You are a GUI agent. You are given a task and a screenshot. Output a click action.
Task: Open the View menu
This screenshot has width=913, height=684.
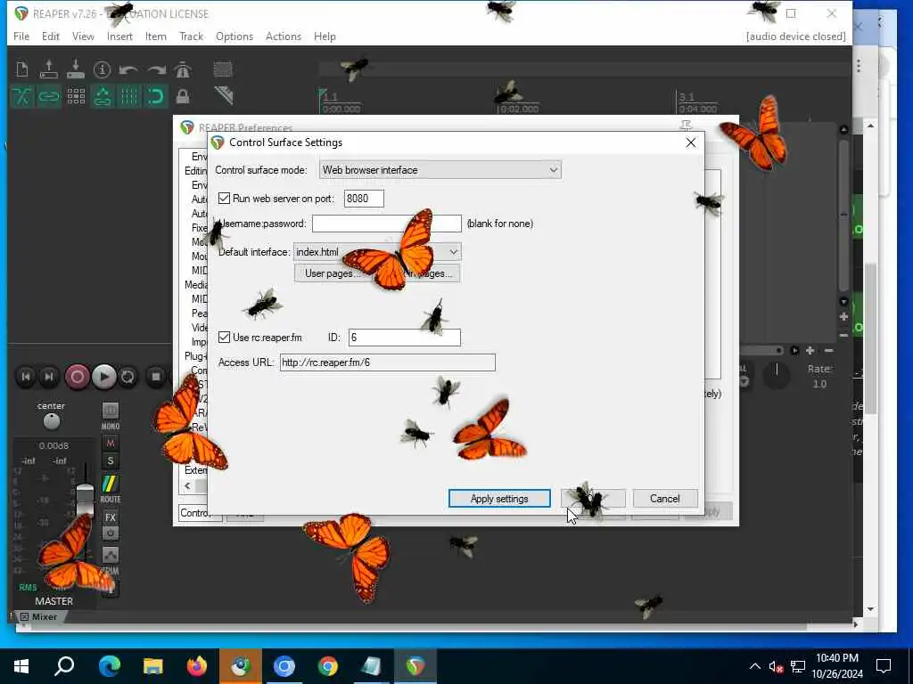[x=83, y=36]
